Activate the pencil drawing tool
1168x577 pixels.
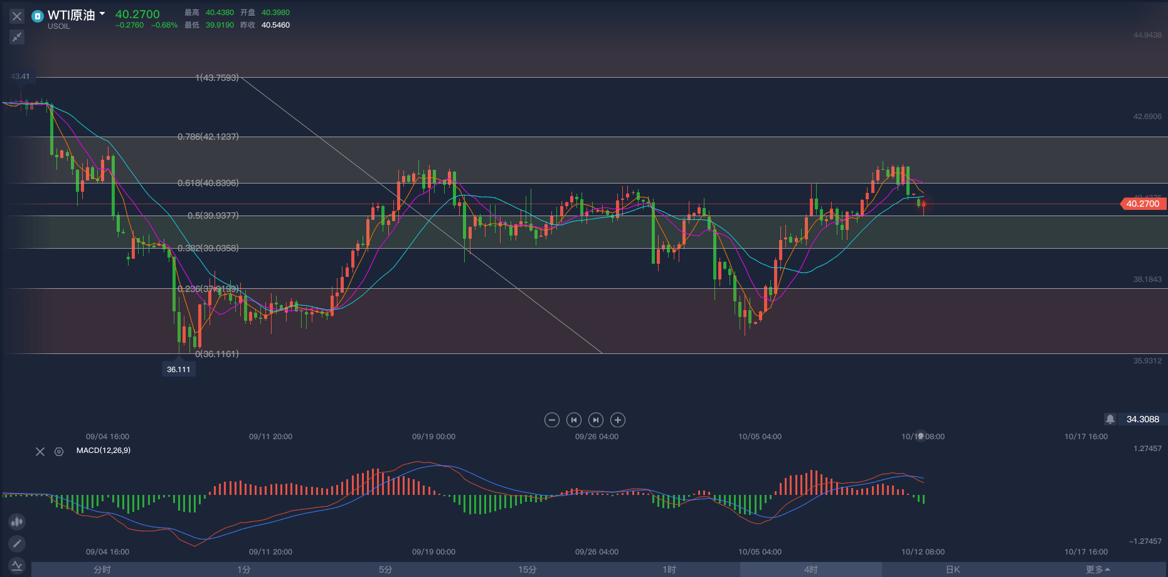coord(17,544)
